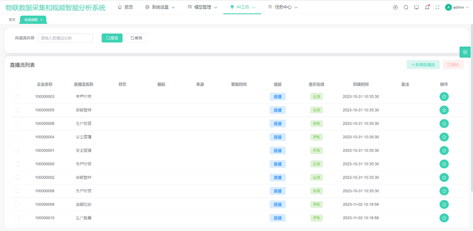Tick the checkbox for row 100000004
Screen dimensions: 473x231
coord(17,137)
